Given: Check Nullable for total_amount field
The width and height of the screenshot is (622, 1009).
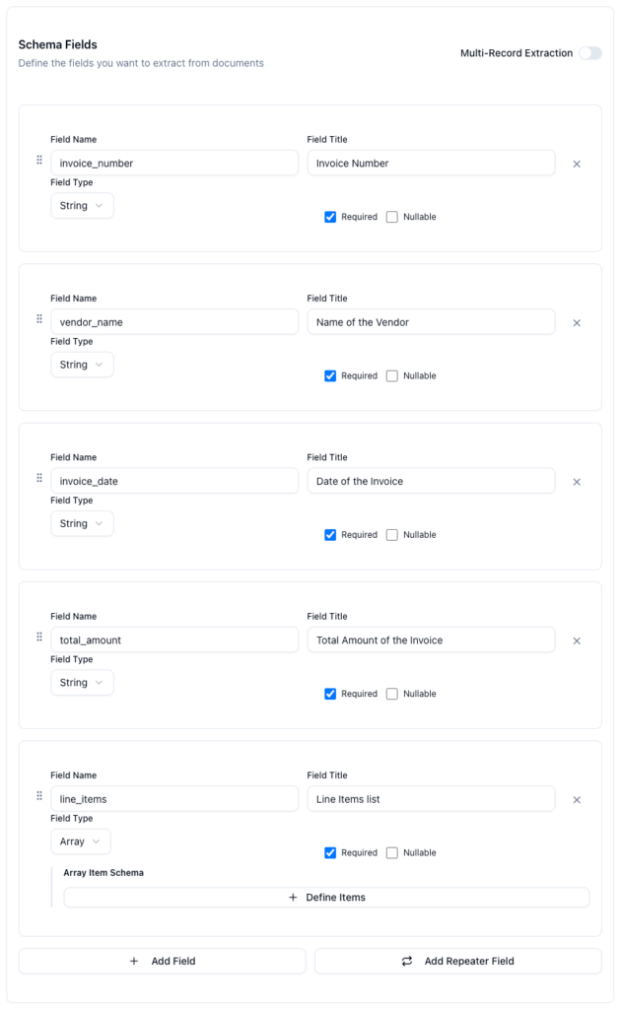Looking at the screenshot, I should tap(392, 694).
